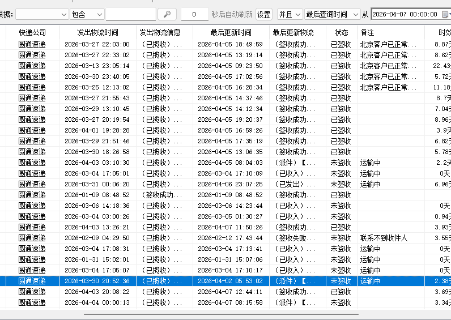Click the 2026-04-07 00:00:00 date field
451x320 pixels.
tap(405, 14)
